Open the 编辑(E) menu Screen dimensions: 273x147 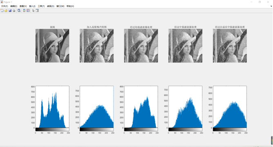click(x=13, y=6)
